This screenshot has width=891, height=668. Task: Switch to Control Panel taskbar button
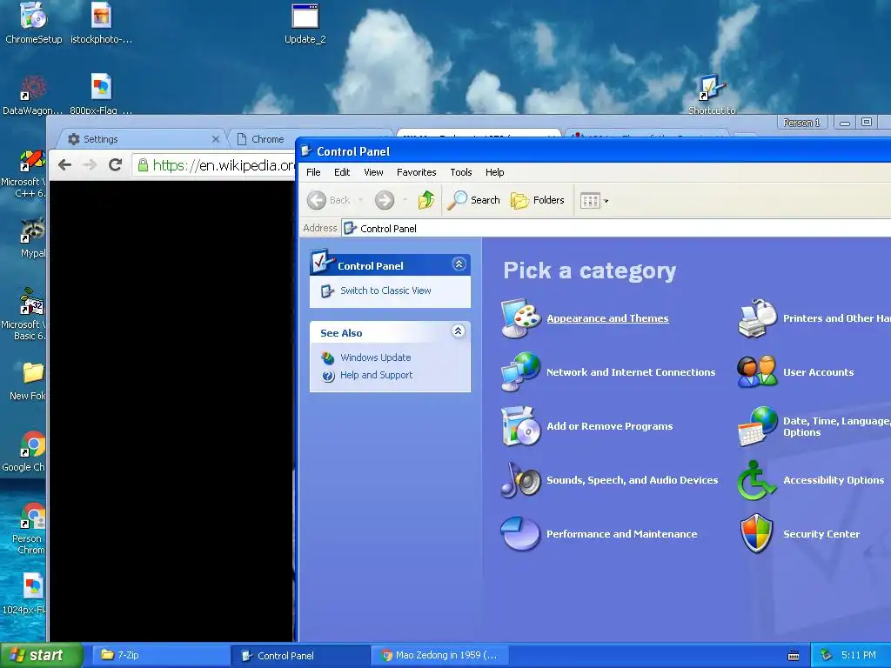tap(299, 656)
